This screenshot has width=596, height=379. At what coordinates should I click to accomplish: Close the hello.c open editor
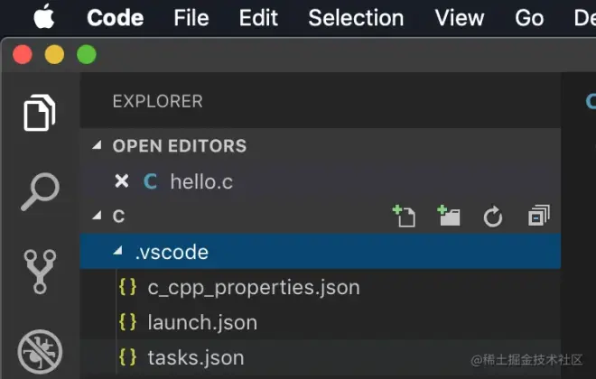coord(122,181)
